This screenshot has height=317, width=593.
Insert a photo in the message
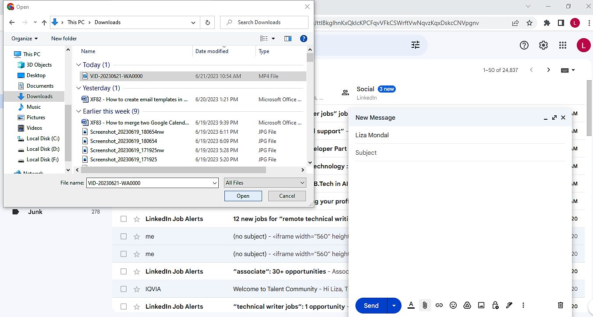(x=481, y=305)
